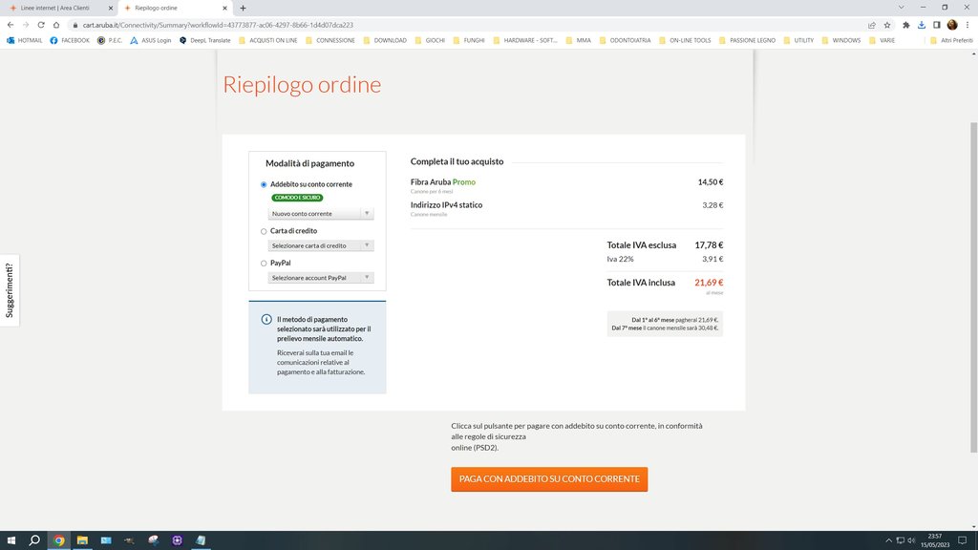Viewport: 978px width, 550px height.
Task: Bookmark this page with the star icon
Action: (887, 25)
